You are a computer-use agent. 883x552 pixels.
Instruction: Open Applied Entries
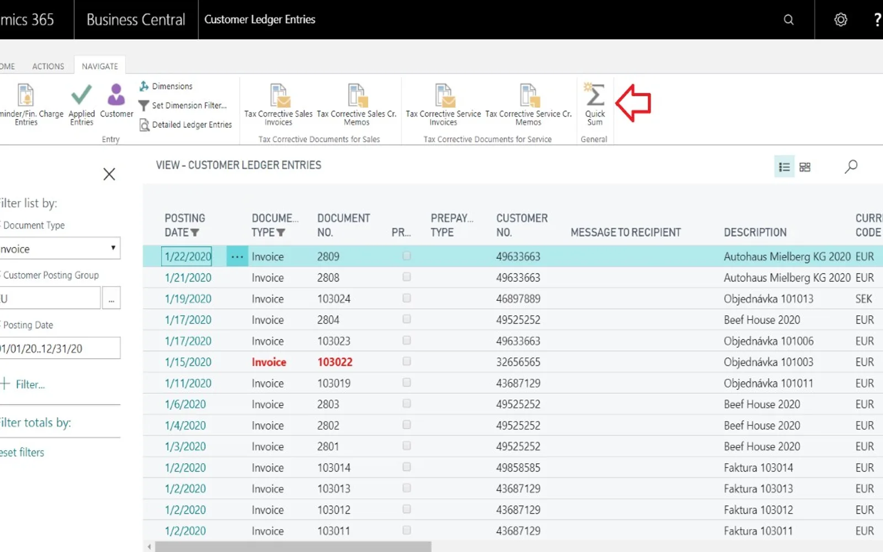pos(81,105)
